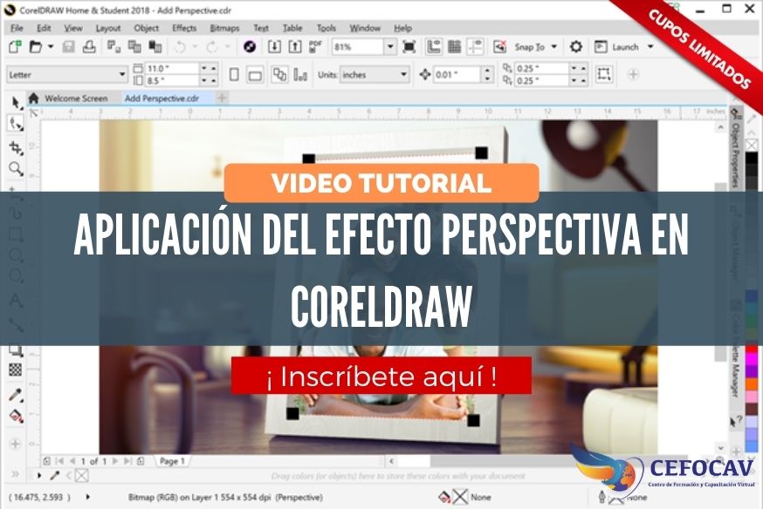Screen dimensions: 763x509
Task: Click the nudge distance input field
Action: pos(454,72)
